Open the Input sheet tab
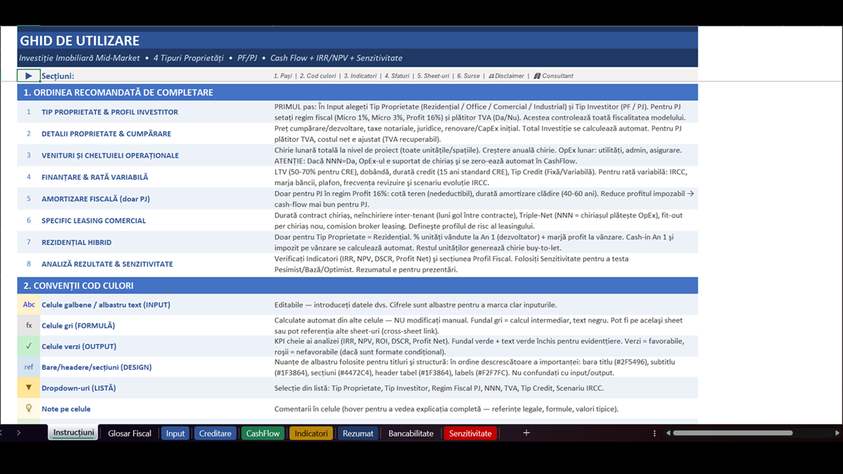Viewport: 843px width, 474px height. 175,433
